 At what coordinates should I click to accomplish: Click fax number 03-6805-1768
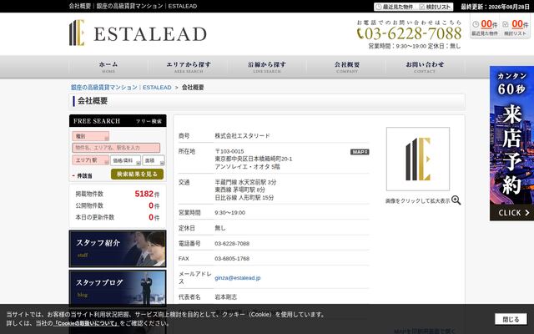[232, 259]
